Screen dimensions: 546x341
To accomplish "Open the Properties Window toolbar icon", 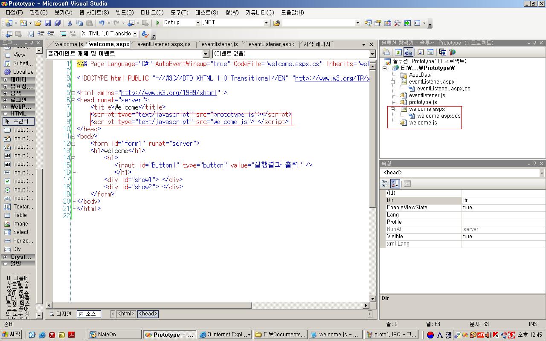I will coord(378,23).
